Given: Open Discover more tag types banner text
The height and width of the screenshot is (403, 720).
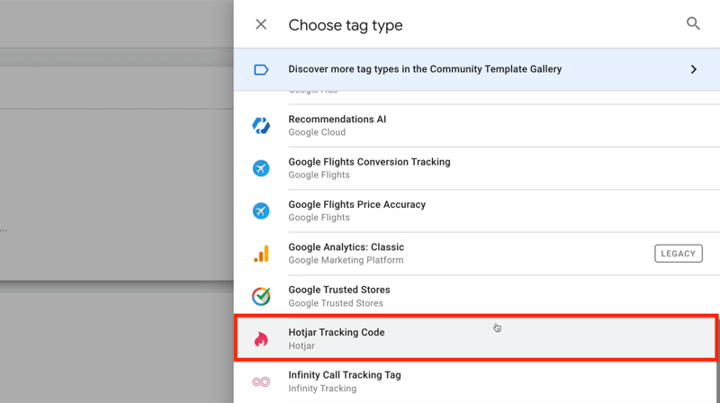Looking at the screenshot, I should coord(425,69).
